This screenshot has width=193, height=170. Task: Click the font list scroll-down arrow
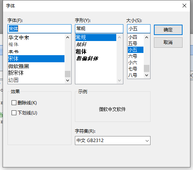pyautogui.click(x=67, y=81)
